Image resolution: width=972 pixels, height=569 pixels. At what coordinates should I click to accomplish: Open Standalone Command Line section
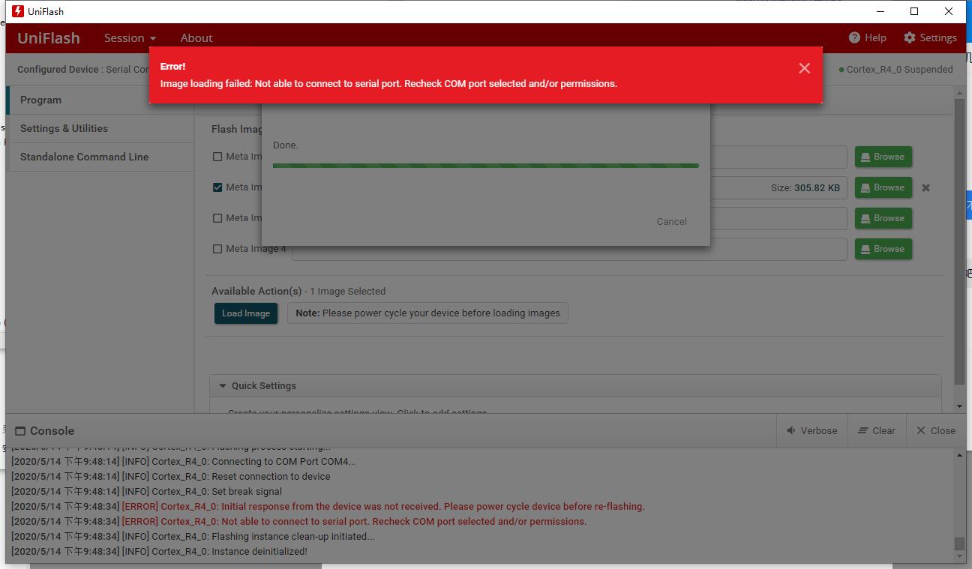tap(100, 157)
